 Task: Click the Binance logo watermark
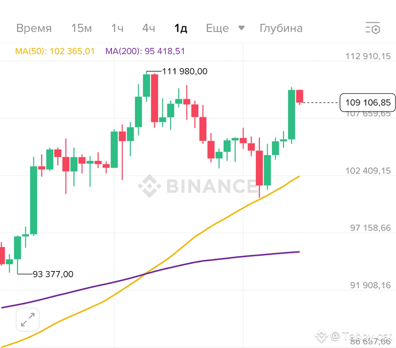tap(197, 186)
